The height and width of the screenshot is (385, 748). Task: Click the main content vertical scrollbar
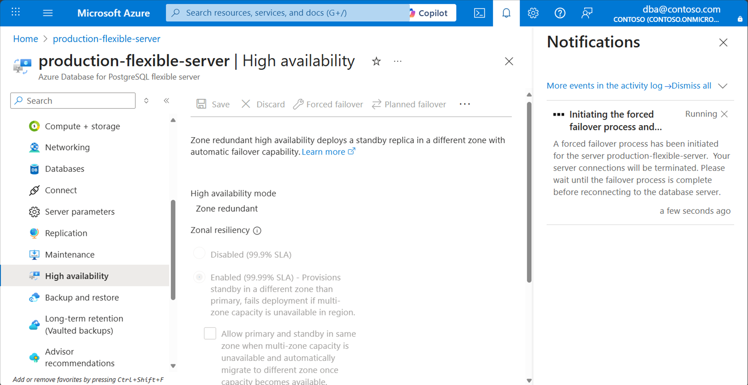click(529, 192)
